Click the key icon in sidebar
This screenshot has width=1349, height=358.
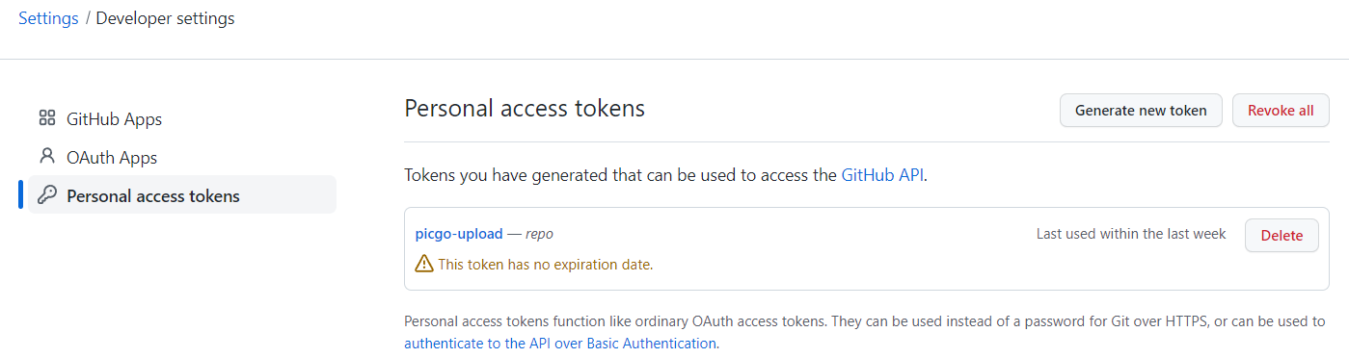coord(46,194)
